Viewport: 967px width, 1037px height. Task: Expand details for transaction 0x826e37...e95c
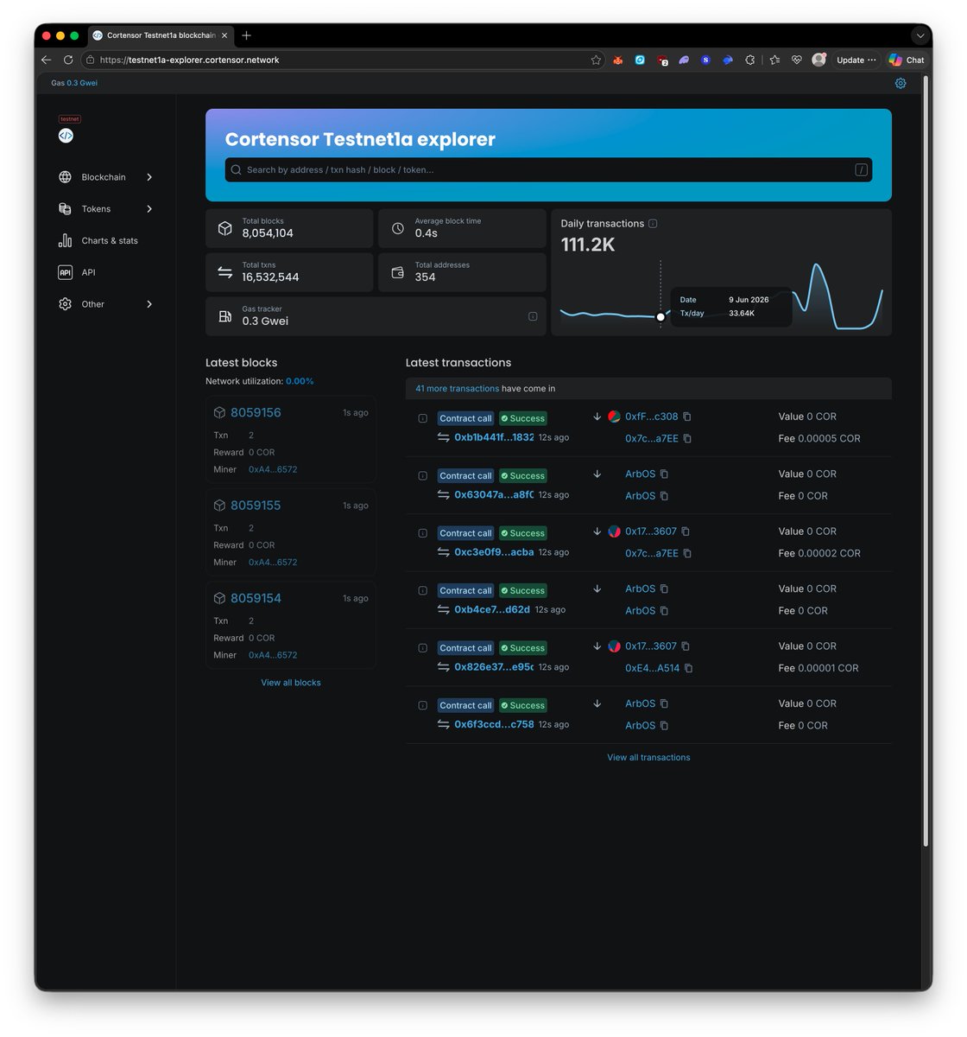pos(423,648)
